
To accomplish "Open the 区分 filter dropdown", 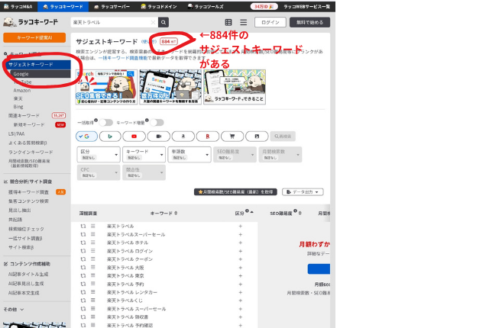I will click(x=99, y=154).
